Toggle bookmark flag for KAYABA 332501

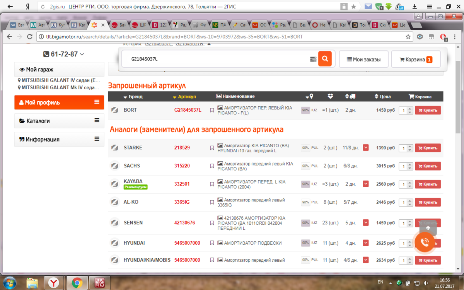tap(212, 184)
